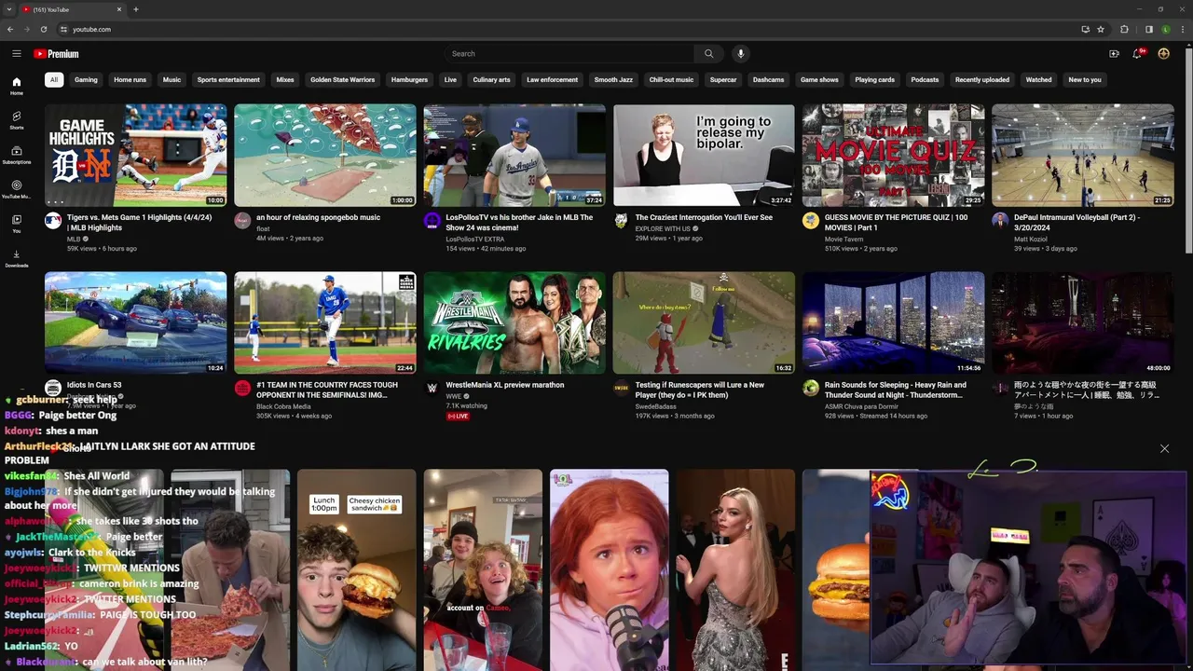The width and height of the screenshot is (1193, 671).
Task: Open the Create video icon
Action: point(1114,54)
